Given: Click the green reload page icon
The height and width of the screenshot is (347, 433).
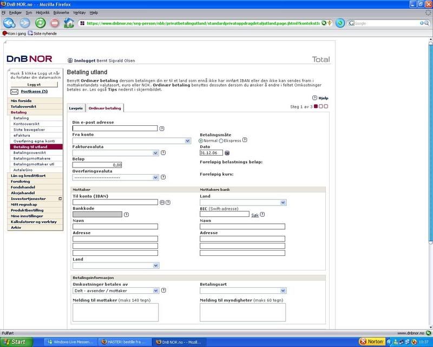Looking at the screenshot, I should 40,23.
